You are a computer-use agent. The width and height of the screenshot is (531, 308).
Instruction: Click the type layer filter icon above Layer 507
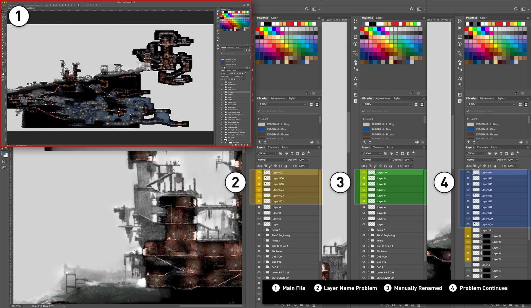coord(292,153)
